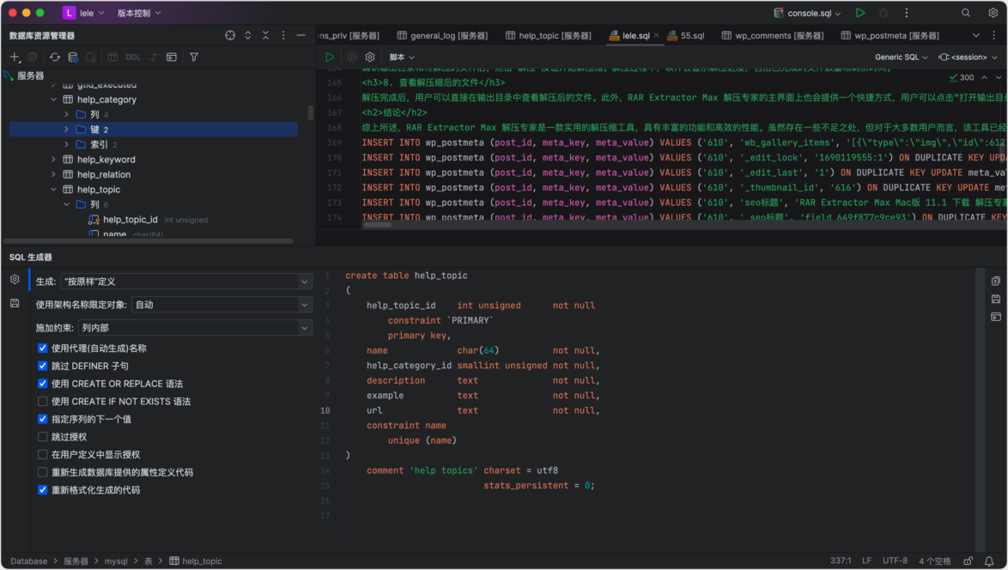Run console.sql with the title bar play icon
This screenshot has height=570, width=1008.
860,13
